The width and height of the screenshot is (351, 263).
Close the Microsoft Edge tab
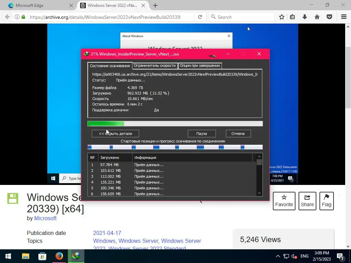(x=71, y=5)
